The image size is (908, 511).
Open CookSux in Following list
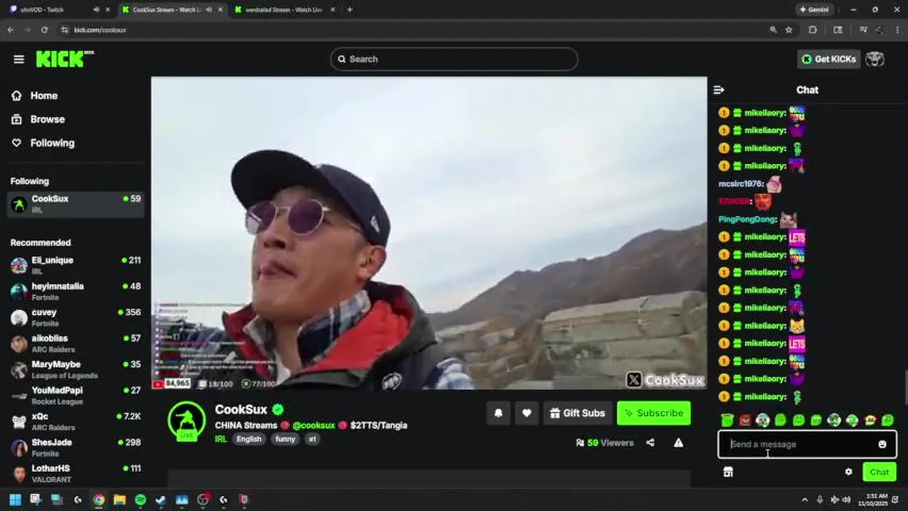tap(75, 204)
